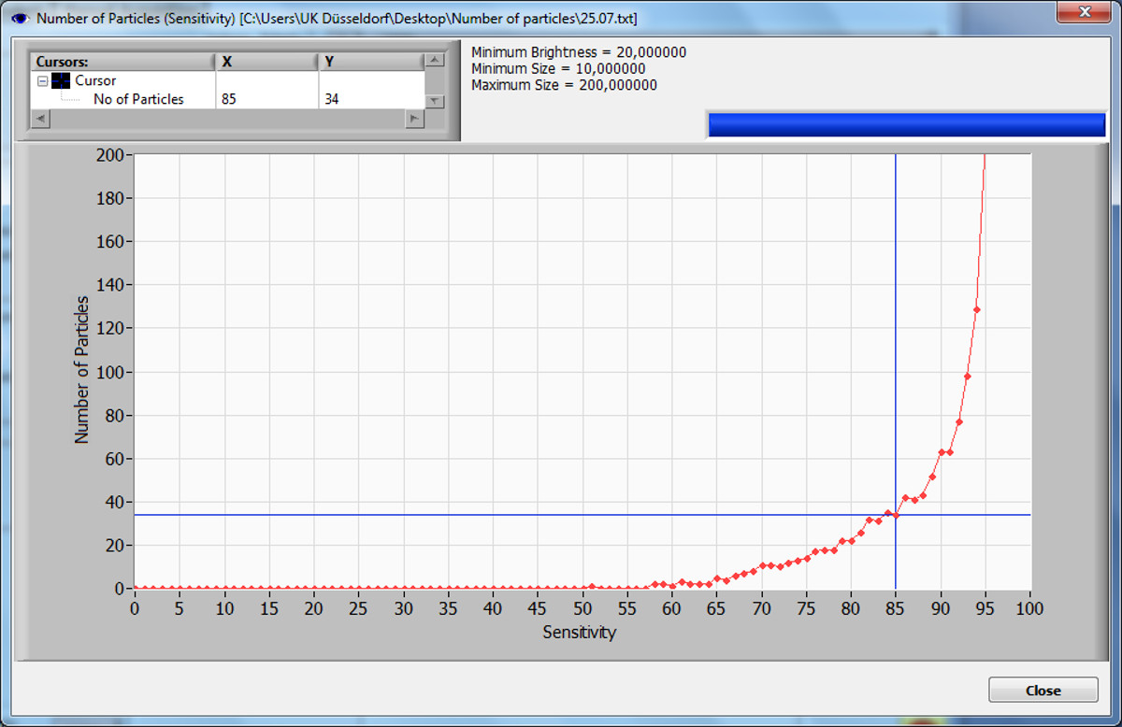Viewport: 1122px width, 727px height.
Task: Click the cursor X value 85
Action: [229, 99]
